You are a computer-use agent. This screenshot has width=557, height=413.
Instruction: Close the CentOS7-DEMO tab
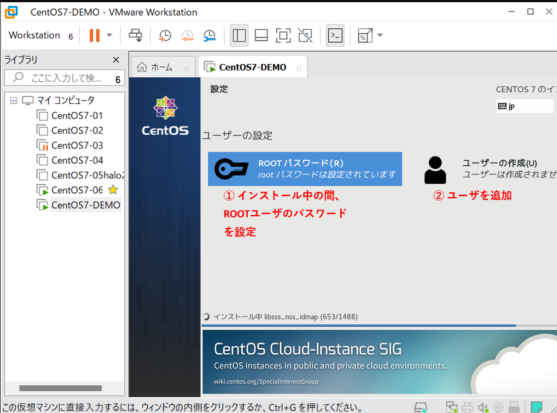(299, 68)
